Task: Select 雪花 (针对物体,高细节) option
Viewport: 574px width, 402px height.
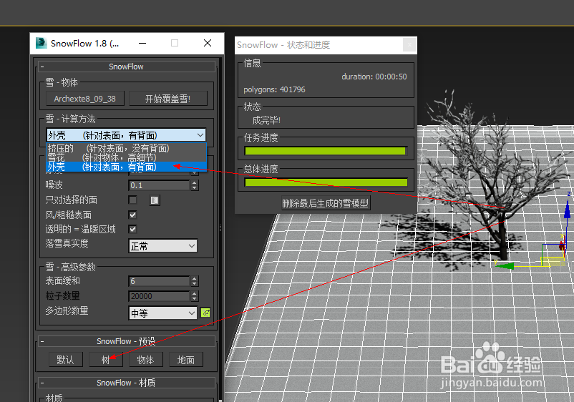Action: pos(126,157)
